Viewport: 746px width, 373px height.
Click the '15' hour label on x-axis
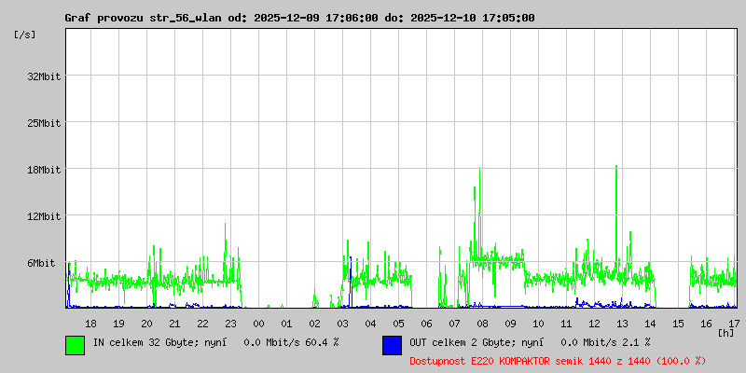pos(679,324)
